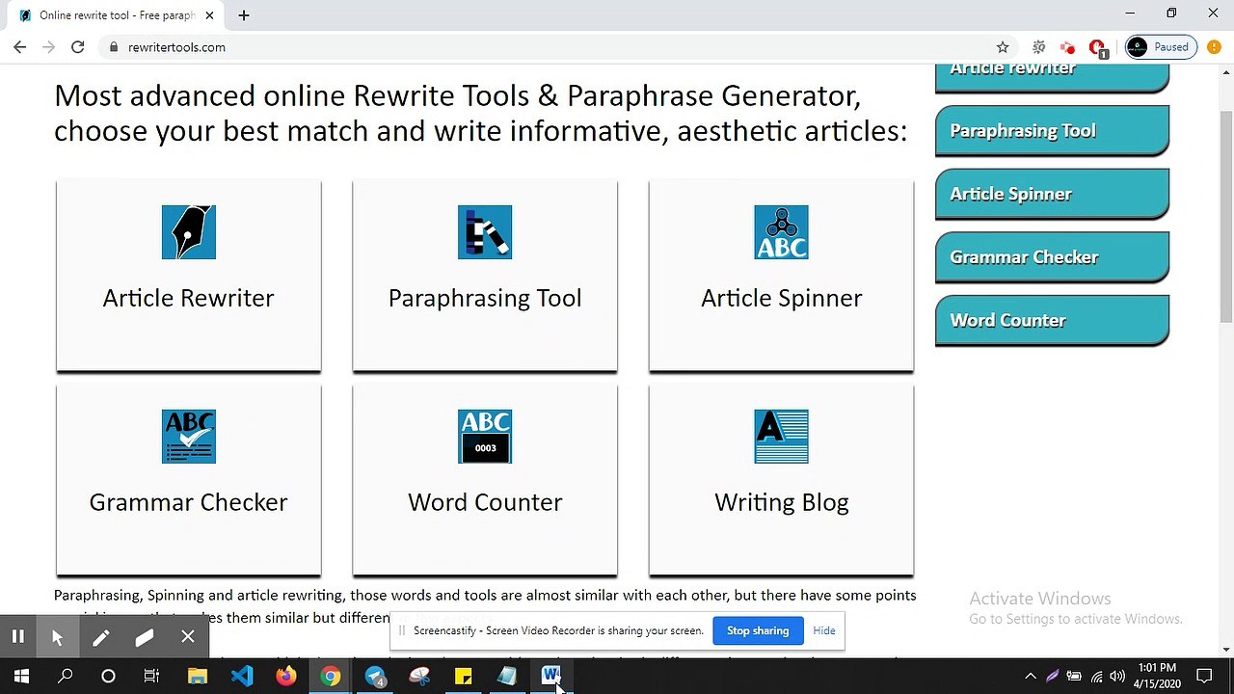Open Telegram from taskbar

click(x=375, y=676)
